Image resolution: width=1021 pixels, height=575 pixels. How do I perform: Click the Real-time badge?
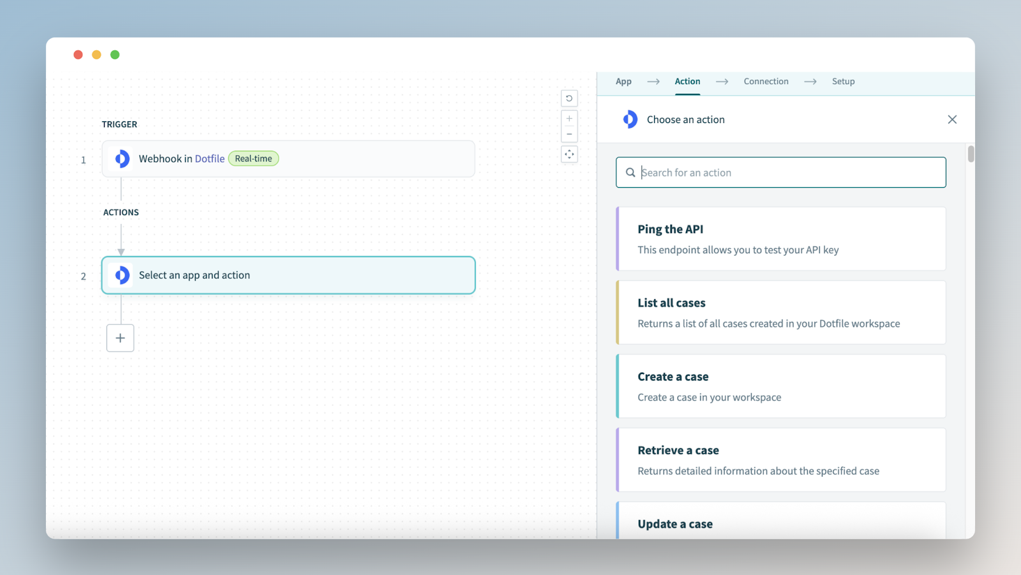(253, 159)
